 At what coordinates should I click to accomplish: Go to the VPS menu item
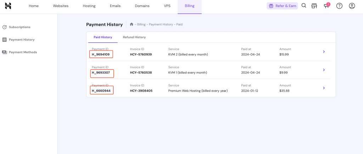(167, 6)
